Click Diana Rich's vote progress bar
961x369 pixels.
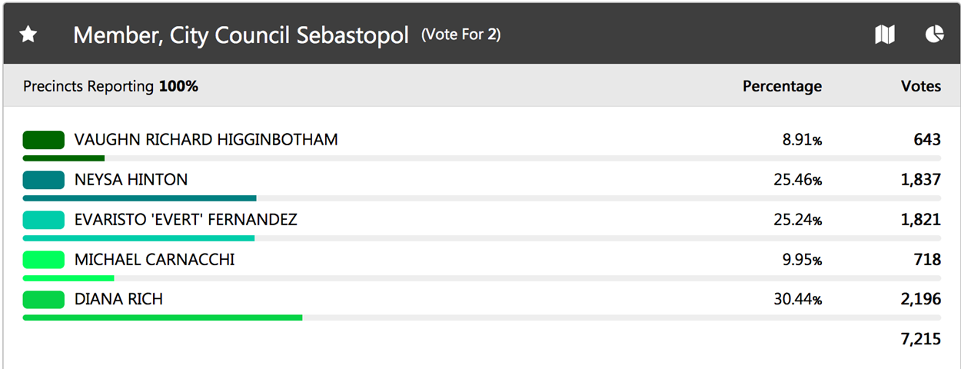pos(482,317)
